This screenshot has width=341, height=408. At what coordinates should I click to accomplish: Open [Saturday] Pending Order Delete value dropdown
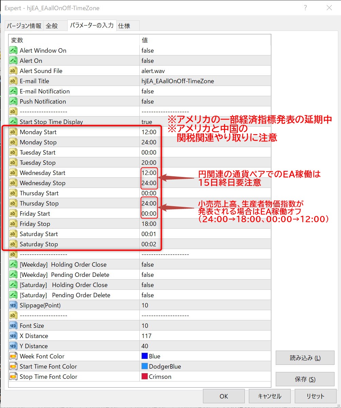point(148,295)
